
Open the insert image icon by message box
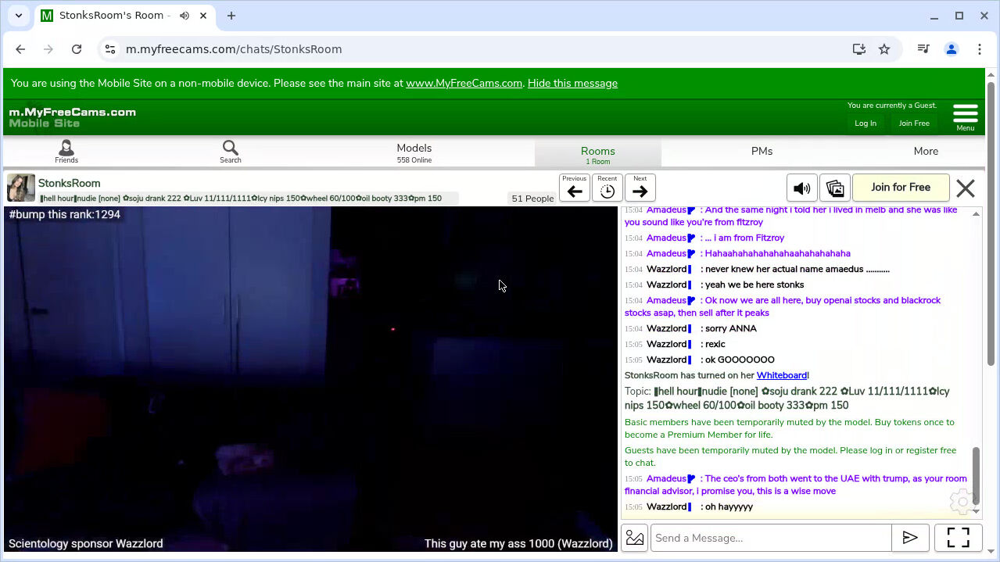[x=635, y=538]
